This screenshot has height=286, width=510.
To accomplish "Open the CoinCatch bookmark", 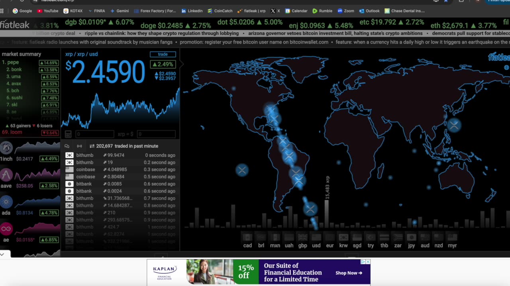I will point(220,11).
